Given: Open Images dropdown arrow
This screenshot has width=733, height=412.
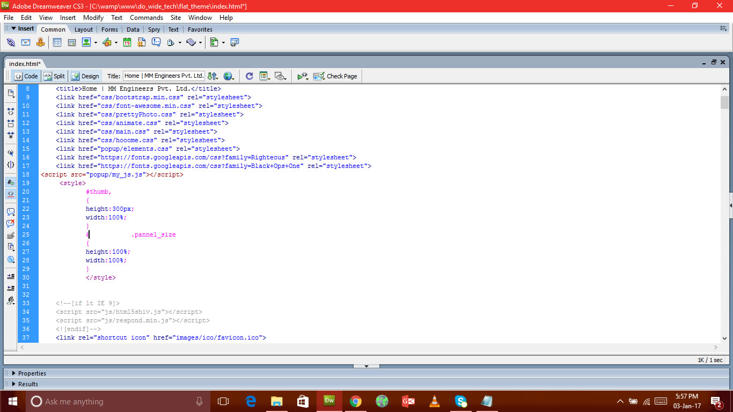Looking at the screenshot, I should 96,43.
